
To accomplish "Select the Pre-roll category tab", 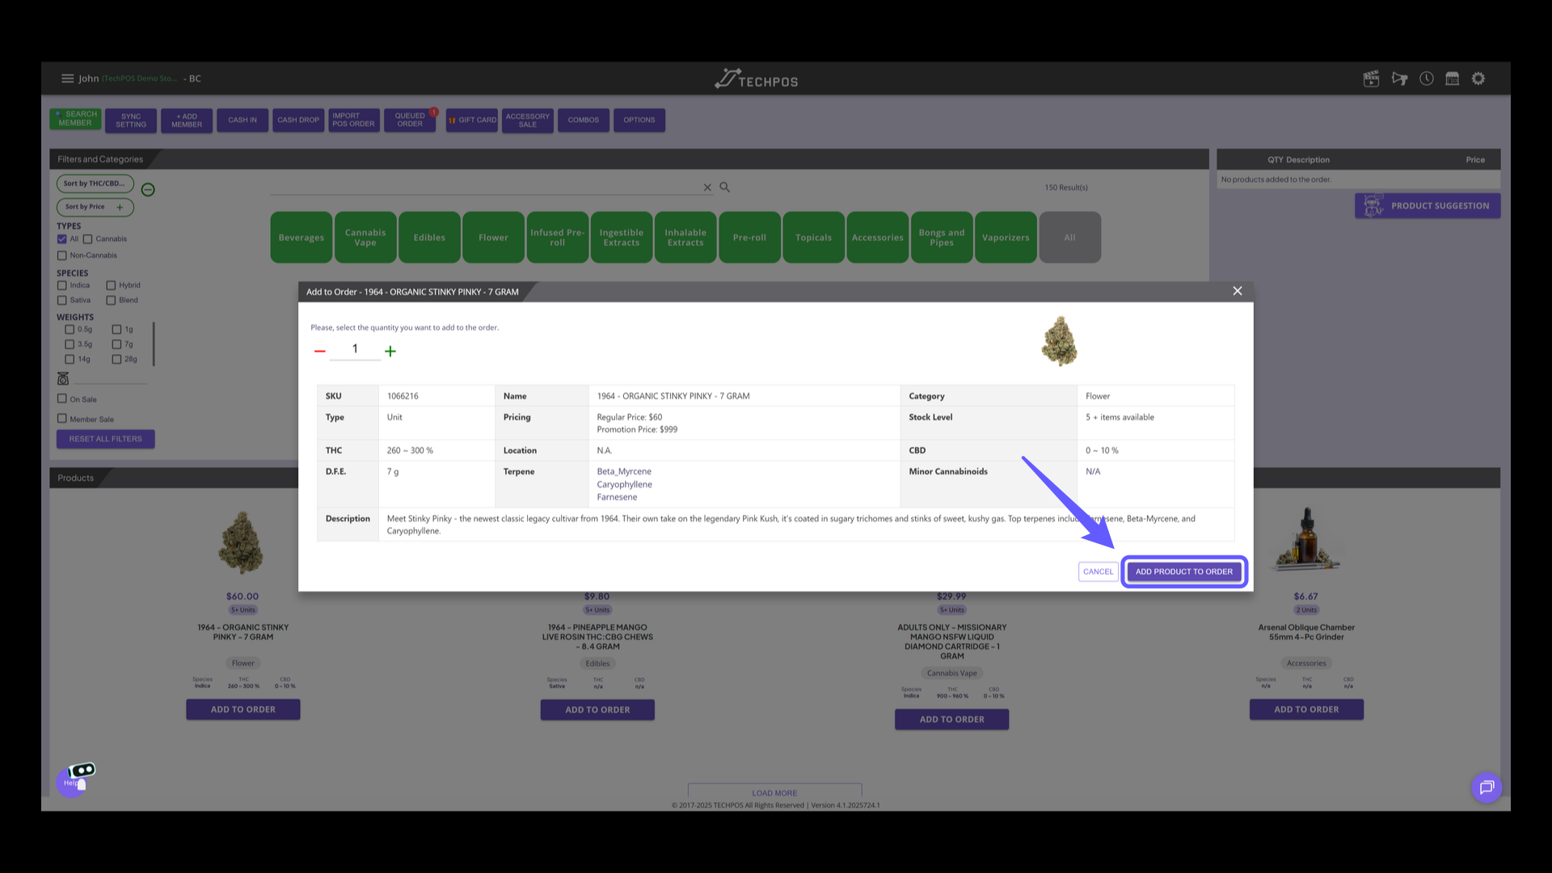I will click(749, 238).
